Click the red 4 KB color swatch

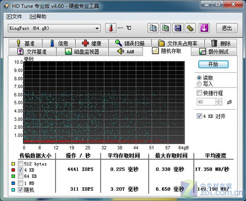(13, 170)
